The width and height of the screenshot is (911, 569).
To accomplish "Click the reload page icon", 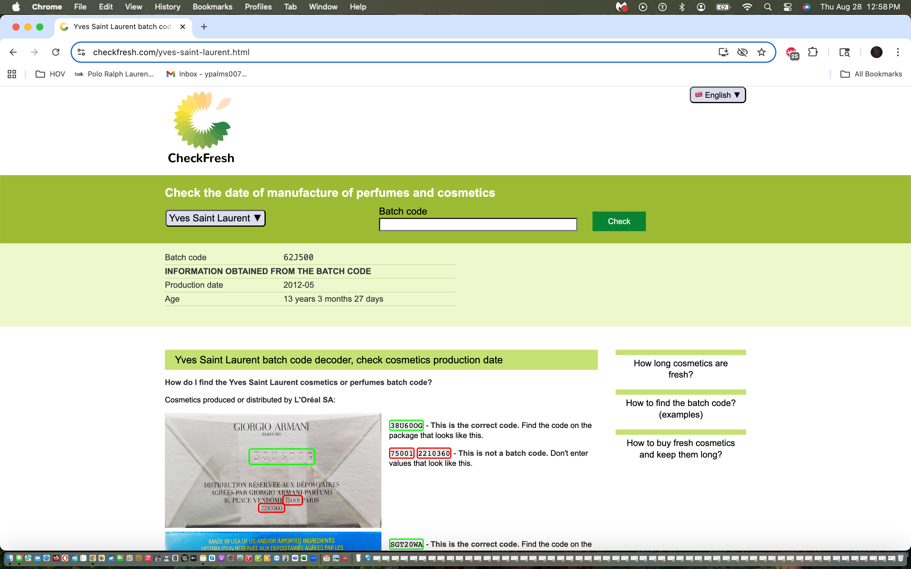I will point(56,52).
